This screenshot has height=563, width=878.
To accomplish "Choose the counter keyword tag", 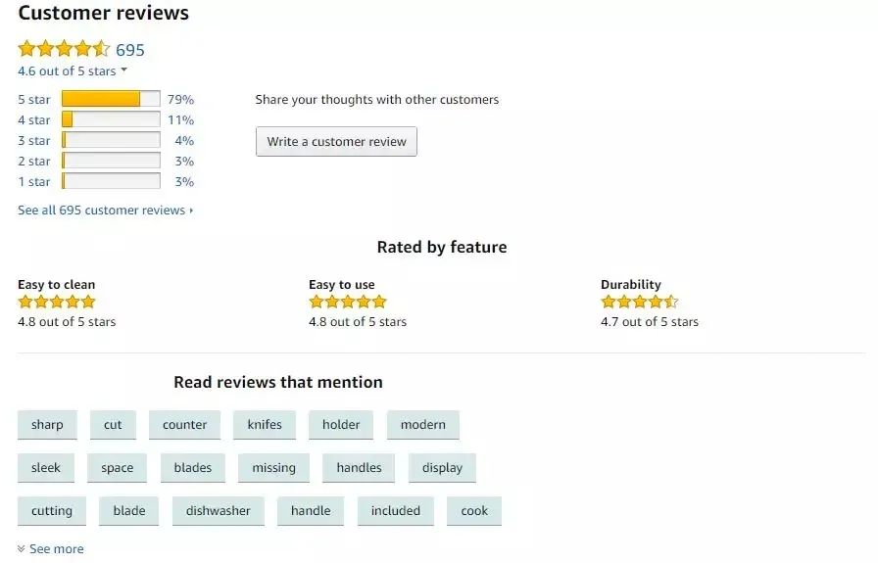I will [184, 425].
